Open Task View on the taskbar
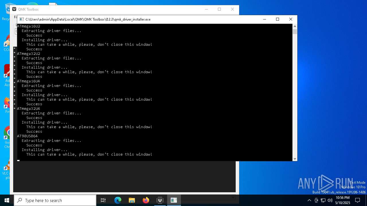 point(103,200)
